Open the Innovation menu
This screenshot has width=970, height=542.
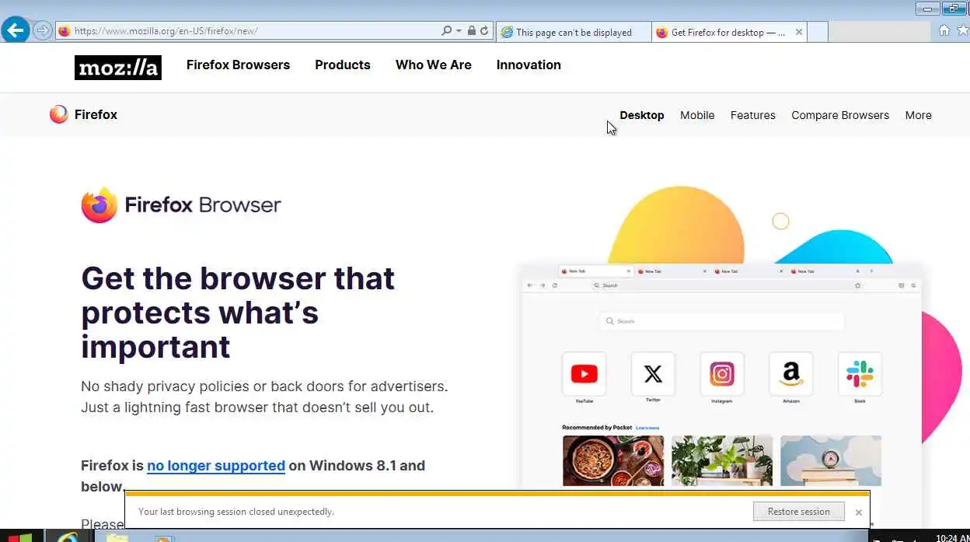[x=529, y=65]
